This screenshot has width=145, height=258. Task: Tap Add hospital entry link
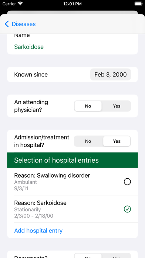(38, 231)
